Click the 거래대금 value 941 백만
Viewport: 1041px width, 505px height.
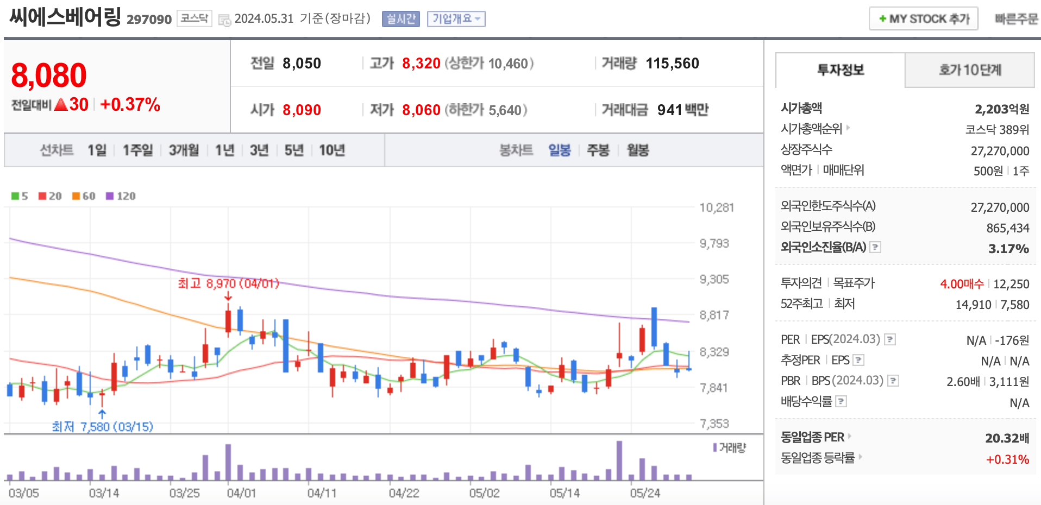(683, 110)
